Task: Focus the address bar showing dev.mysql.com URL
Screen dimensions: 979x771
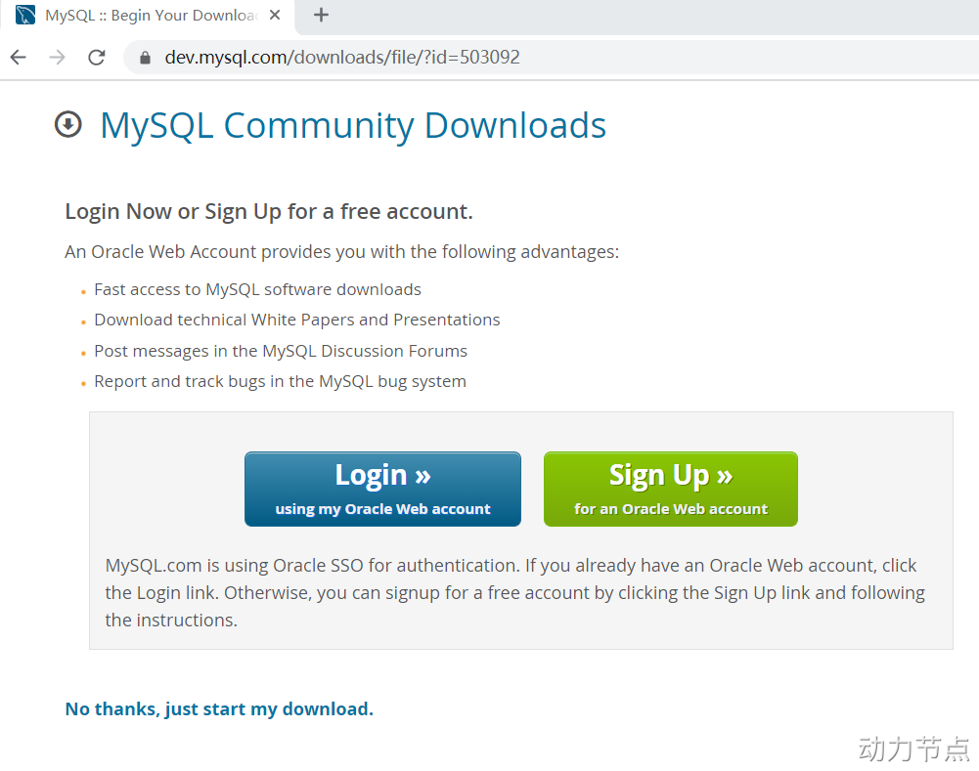Action: pos(550,58)
